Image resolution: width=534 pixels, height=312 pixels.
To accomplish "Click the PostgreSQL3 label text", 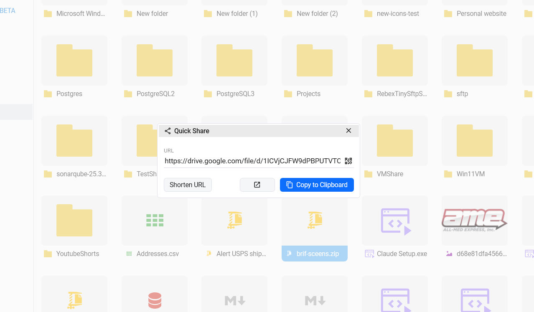I will point(235,94).
